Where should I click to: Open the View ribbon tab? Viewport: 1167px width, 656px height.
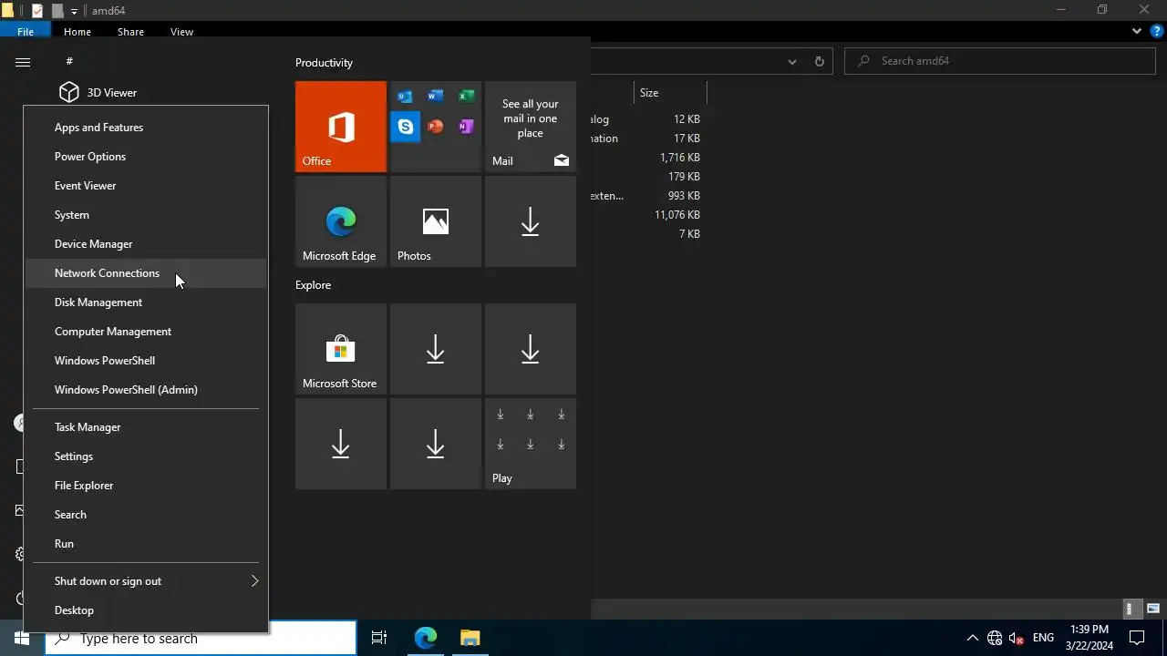181,31
